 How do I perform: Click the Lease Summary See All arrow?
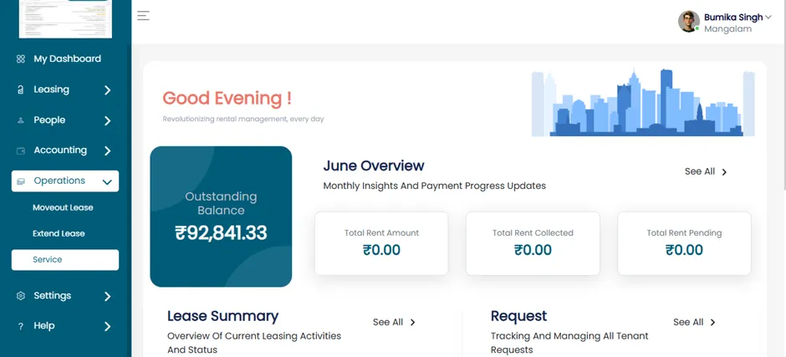tap(412, 323)
